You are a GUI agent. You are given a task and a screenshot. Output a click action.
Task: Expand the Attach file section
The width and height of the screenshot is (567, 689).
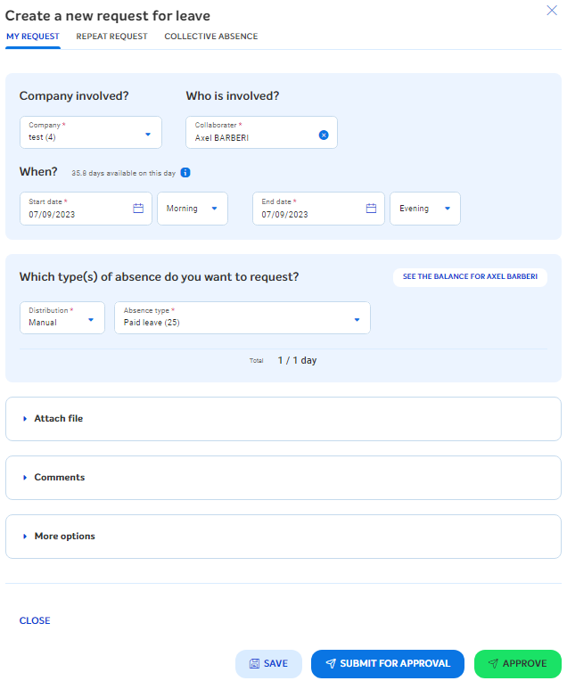(59, 418)
